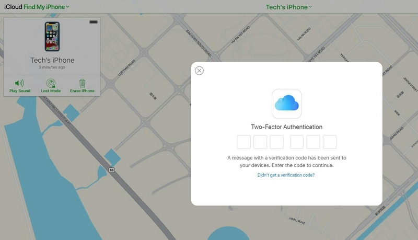Click the iCloud text in header
Screen dimensions: 418x240
[x=13, y=7]
